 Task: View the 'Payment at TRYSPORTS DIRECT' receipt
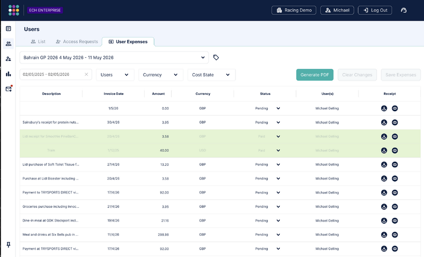tap(395, 249)
